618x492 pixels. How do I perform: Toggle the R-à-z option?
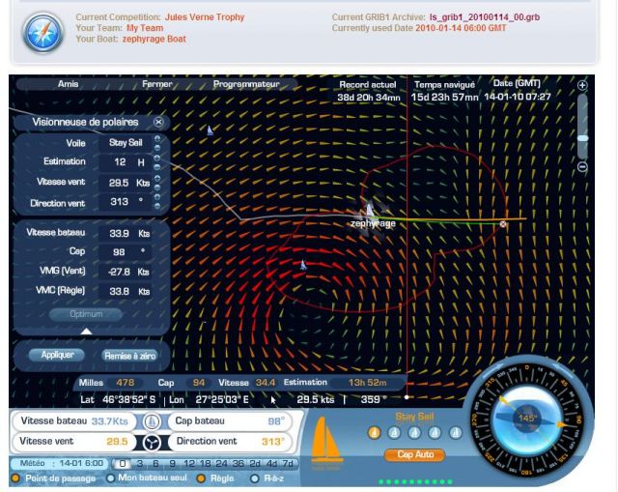(255, 478)
